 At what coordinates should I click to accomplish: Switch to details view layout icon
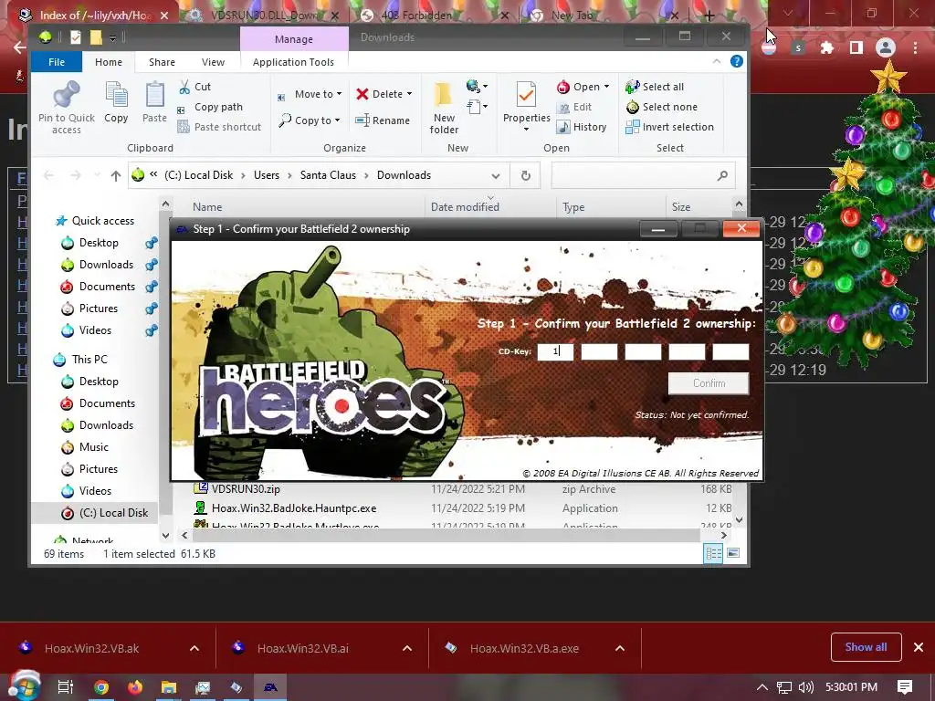[713, 554]
